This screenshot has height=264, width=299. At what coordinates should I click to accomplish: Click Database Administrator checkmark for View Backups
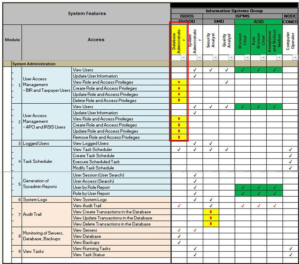click(179, 243)
